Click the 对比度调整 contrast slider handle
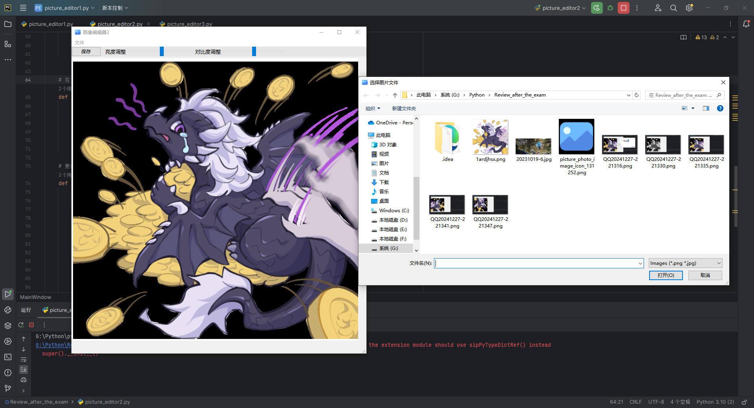This screenshot has width=754, height=408. [x=254, y=51]
